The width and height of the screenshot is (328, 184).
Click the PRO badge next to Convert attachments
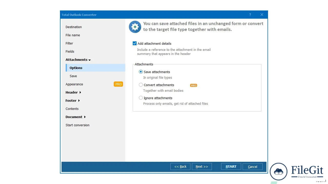pyautogui.click(x=194, y=85)
